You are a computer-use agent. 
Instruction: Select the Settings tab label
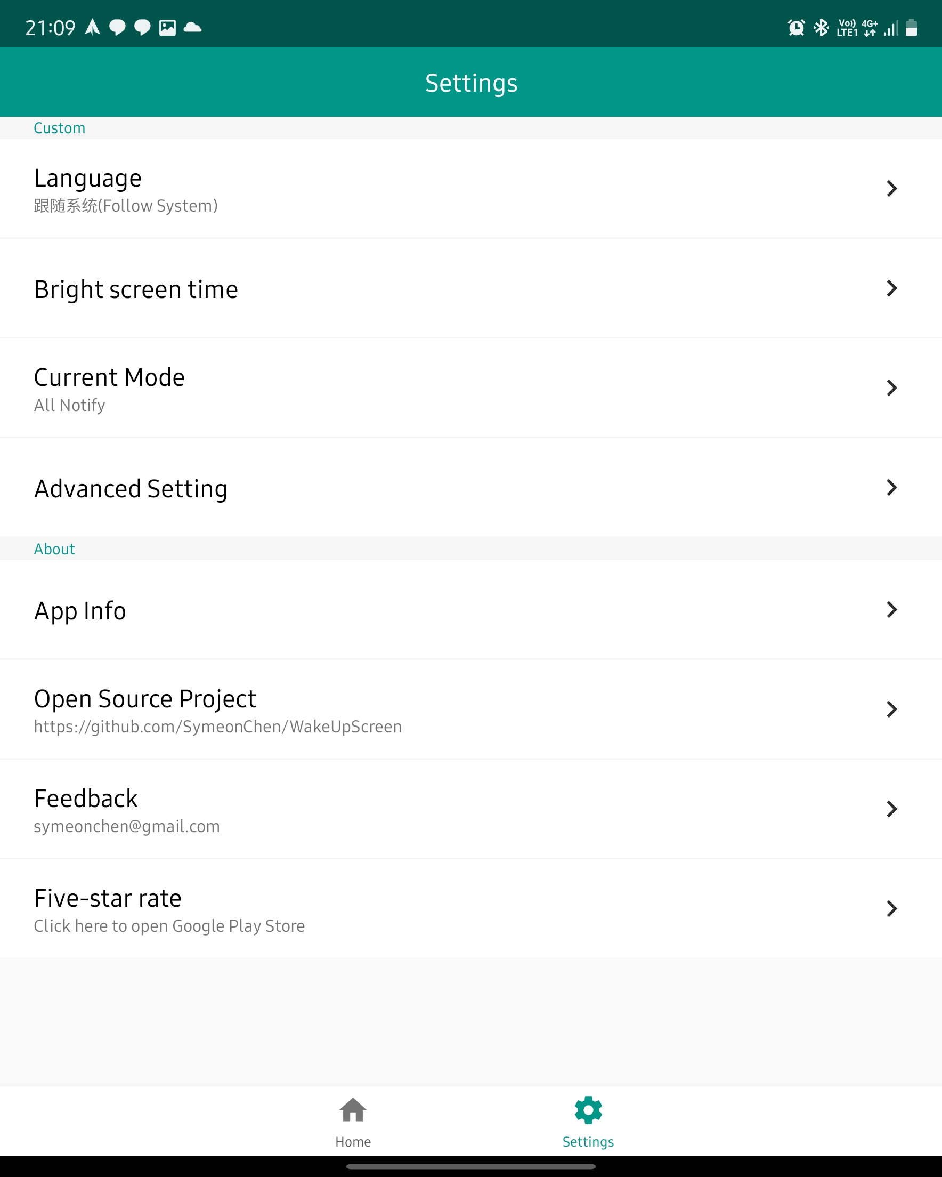588,1141
